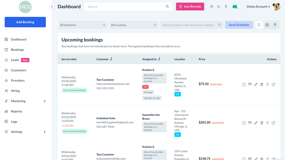Click First active booking badge for Umbabwe Katu

coord(75,131)
